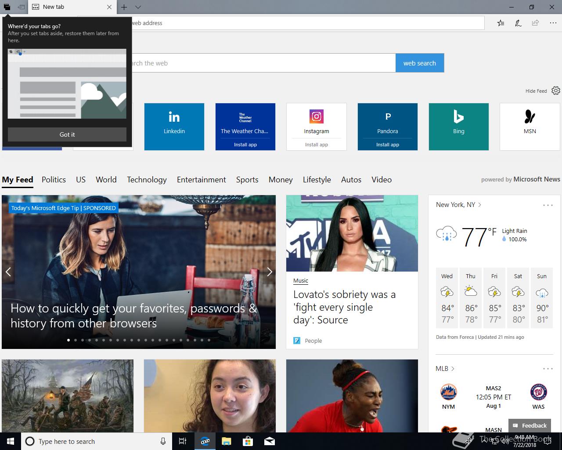
Task: Click the Cortana microphone icon
Action: pos(163,441)
